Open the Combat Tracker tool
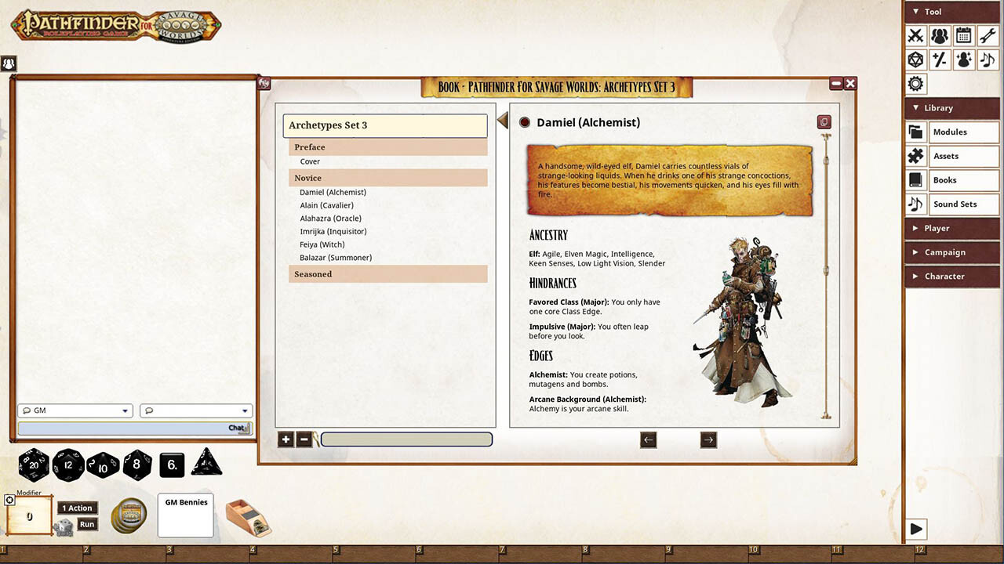 point(915,35)
